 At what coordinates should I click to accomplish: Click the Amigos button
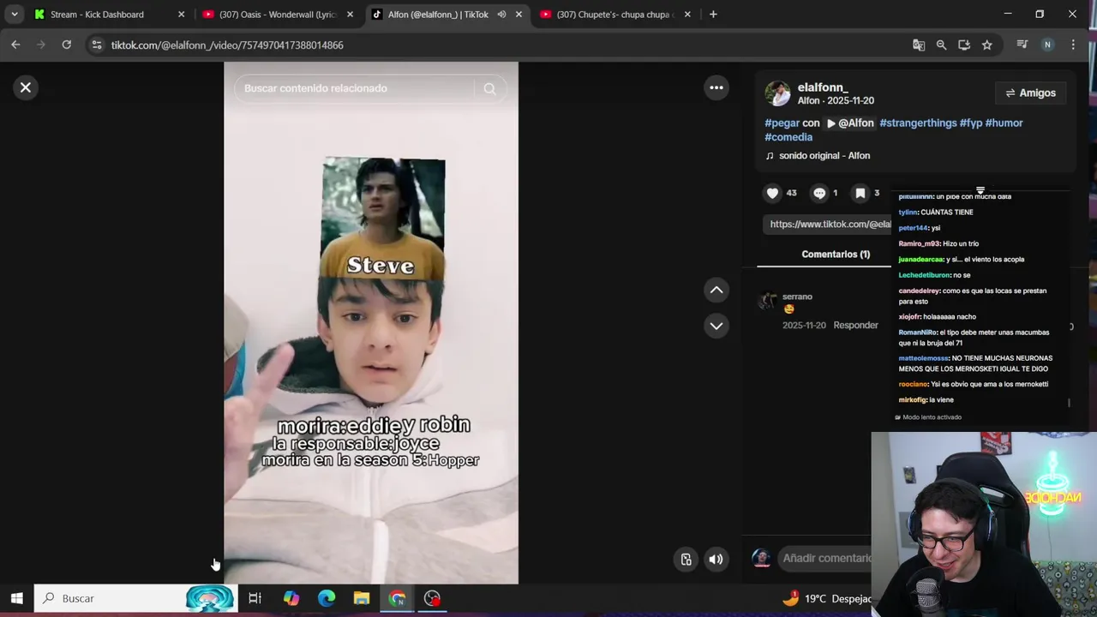1030,93
